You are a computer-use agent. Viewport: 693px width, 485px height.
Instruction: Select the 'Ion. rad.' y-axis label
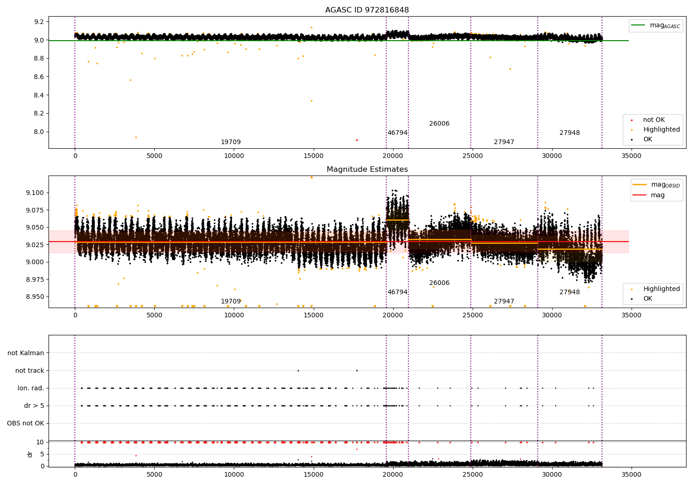31,388
